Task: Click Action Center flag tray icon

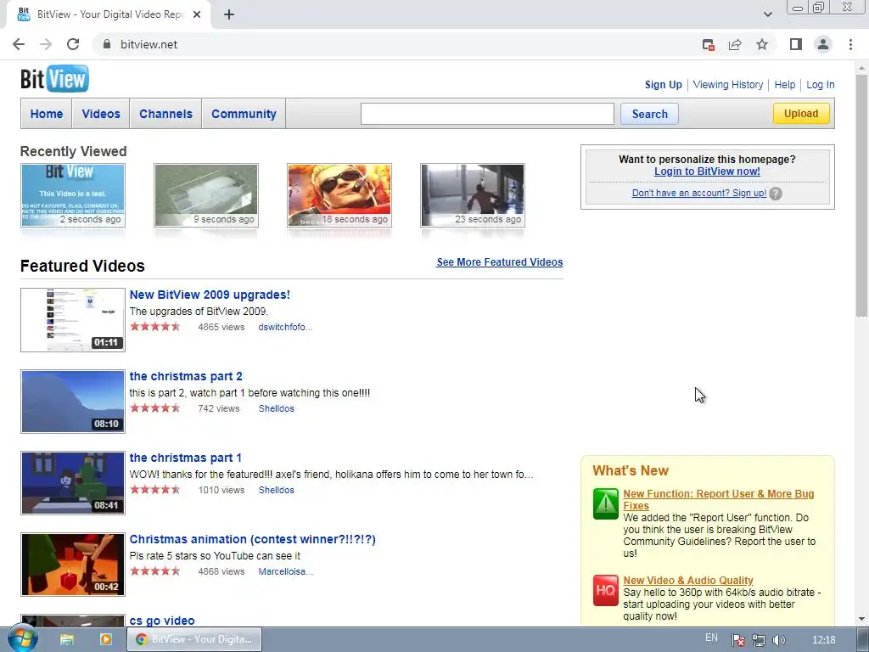Action: pos(737,640)
